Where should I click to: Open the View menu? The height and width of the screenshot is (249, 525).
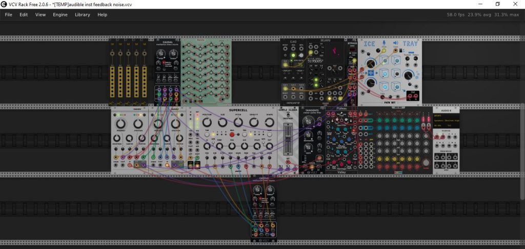(x=41, y=15)
